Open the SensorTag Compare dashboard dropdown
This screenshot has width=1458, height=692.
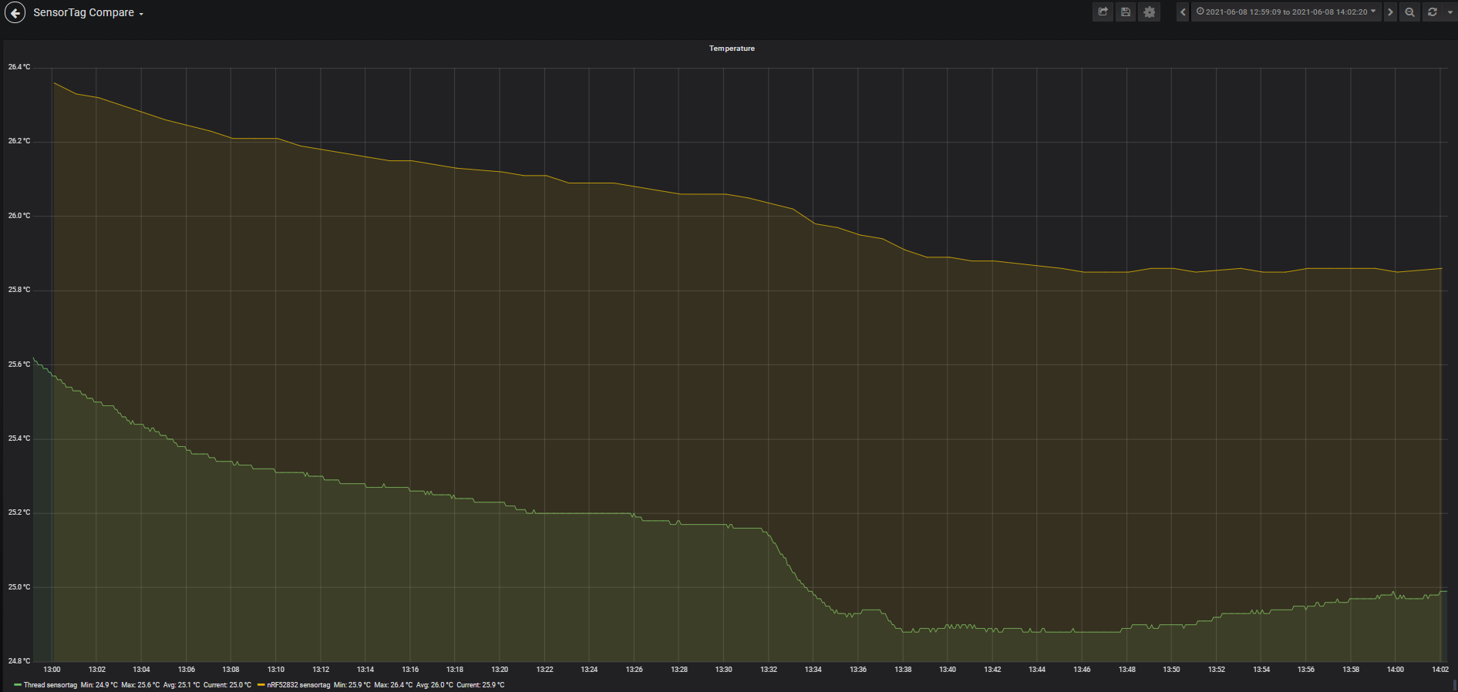88,13
